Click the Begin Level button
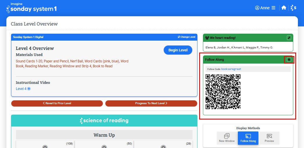 click(x=178, y=50)
